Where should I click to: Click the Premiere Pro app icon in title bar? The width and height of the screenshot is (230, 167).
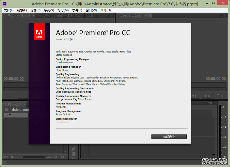[5, 4]
